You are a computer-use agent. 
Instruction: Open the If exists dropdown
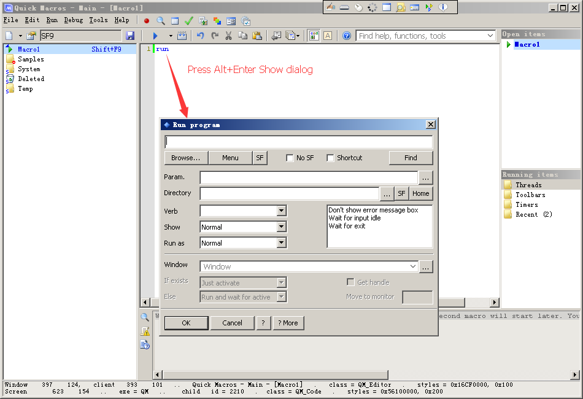tap(282, 283)
